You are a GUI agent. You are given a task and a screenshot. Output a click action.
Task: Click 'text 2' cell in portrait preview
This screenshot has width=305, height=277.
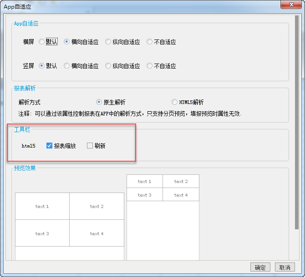(181, 181)
